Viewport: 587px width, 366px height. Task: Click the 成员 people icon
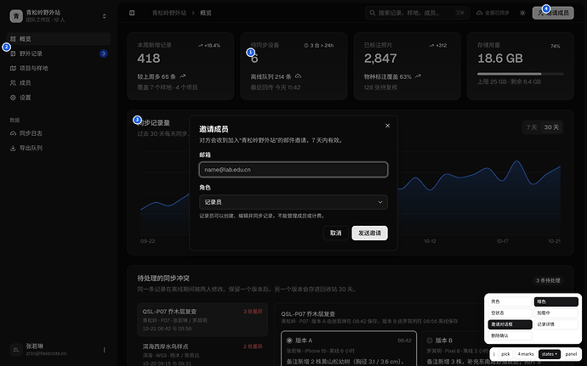click(13, 82)
